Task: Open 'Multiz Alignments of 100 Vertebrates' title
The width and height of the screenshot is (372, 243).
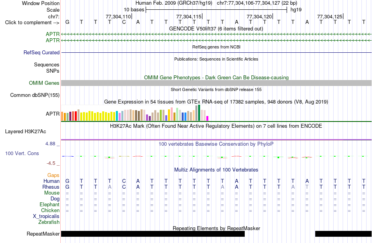Action: (216, 170)
